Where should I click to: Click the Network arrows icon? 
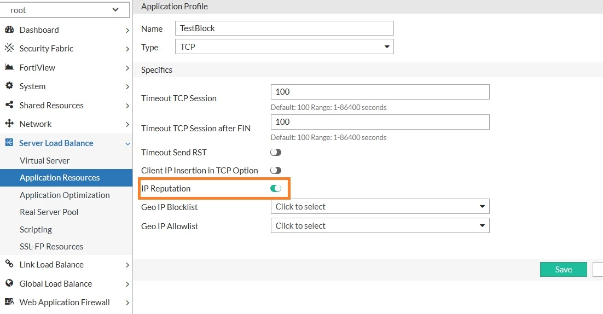coord(9,124)
